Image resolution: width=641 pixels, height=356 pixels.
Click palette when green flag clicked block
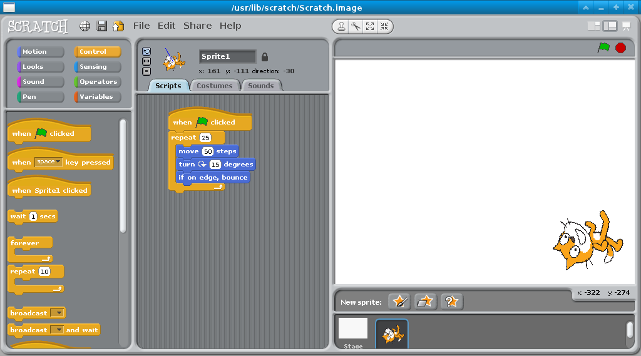[x=49, y=131]
